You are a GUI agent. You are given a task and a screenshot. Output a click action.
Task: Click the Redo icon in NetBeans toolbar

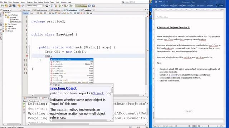pos(23,6)
